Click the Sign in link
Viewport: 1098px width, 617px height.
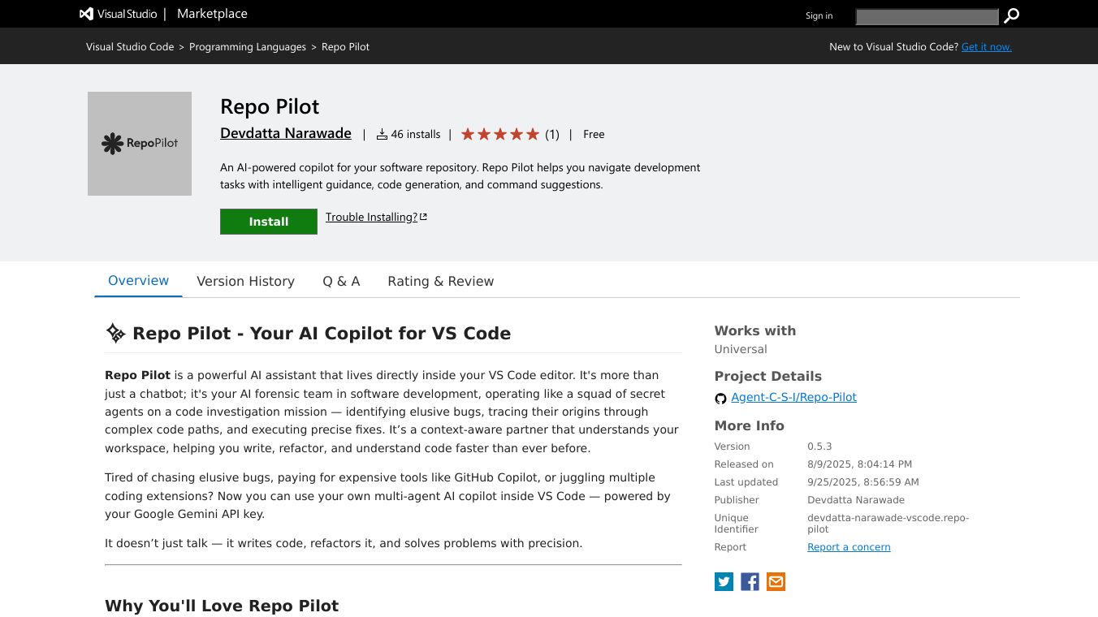[x=819, y=15]
